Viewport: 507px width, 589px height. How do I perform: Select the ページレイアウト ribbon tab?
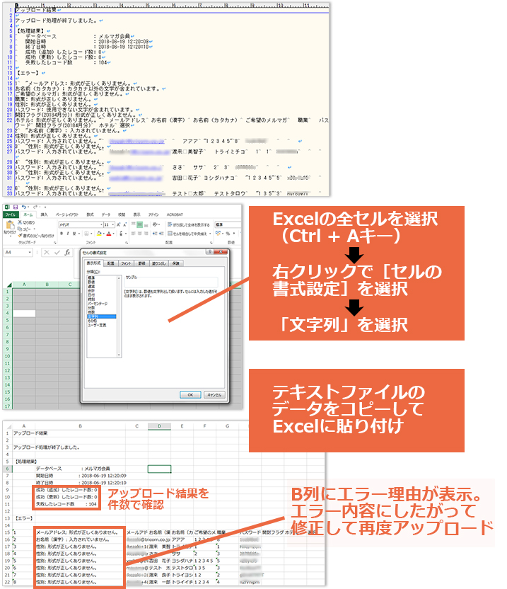tap(66, 215)
